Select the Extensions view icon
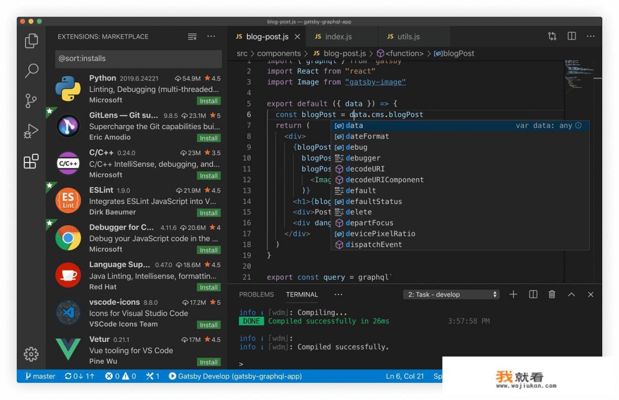 (31, 161)
